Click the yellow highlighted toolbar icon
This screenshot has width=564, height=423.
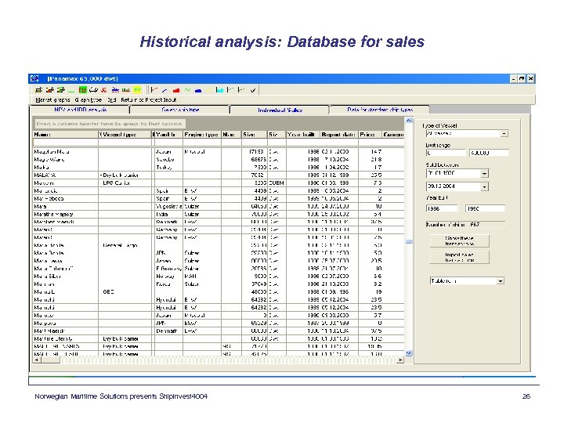pos(137,90)
